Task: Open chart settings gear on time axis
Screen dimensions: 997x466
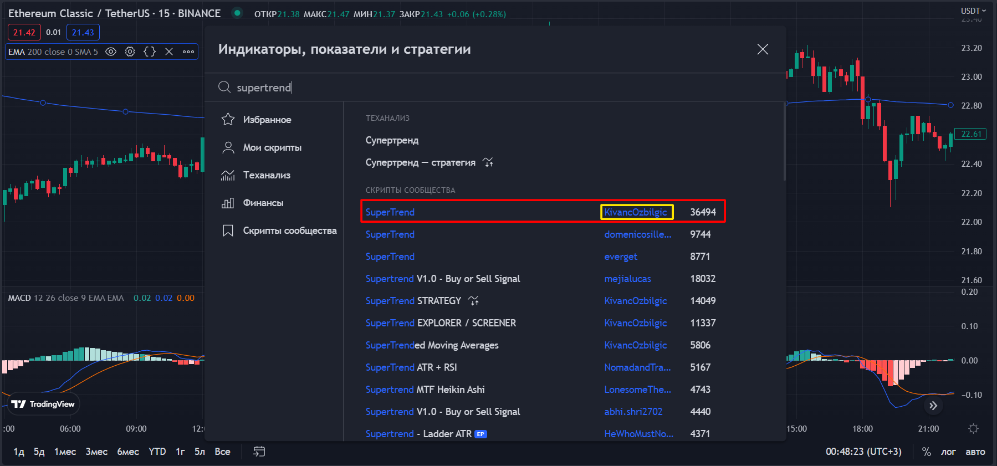Action: click(973, 428)
